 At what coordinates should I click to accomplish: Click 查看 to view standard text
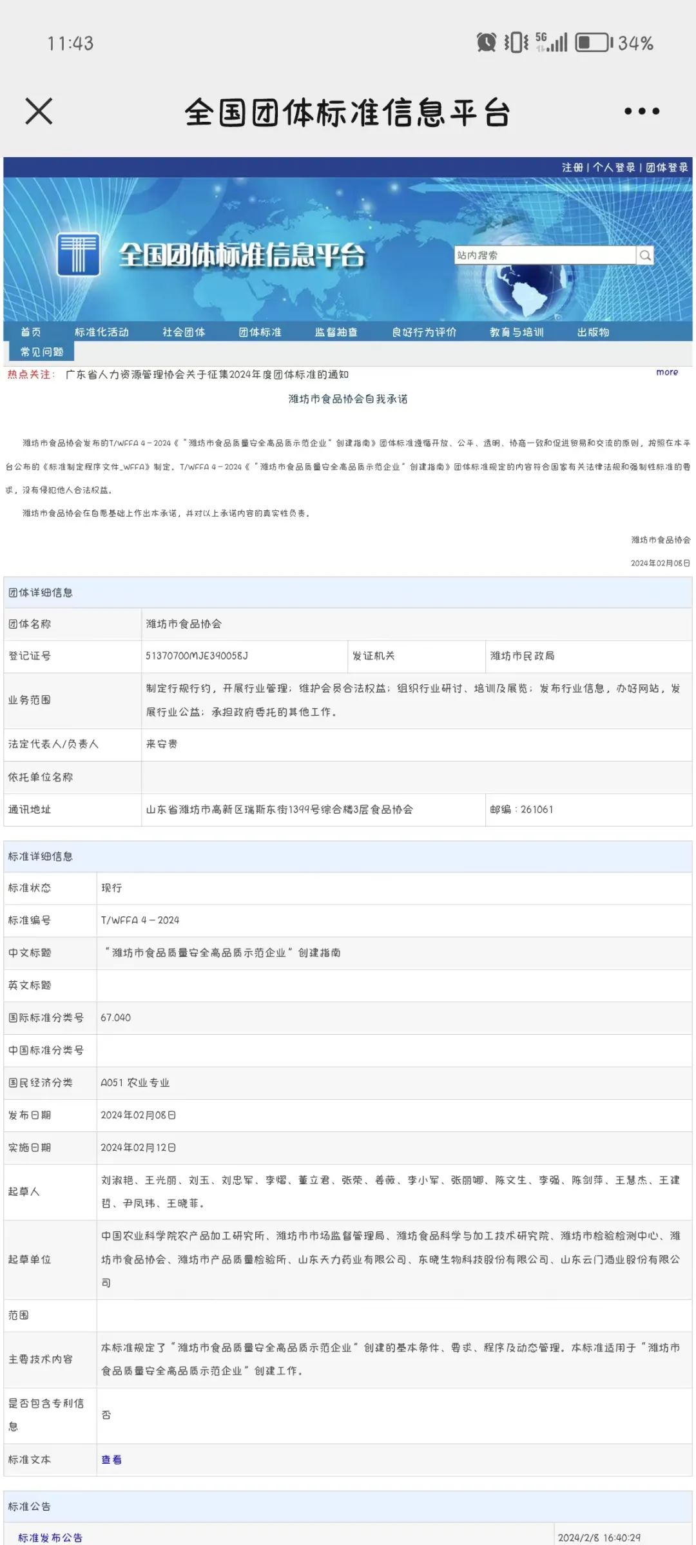[x=111, y=1460]
